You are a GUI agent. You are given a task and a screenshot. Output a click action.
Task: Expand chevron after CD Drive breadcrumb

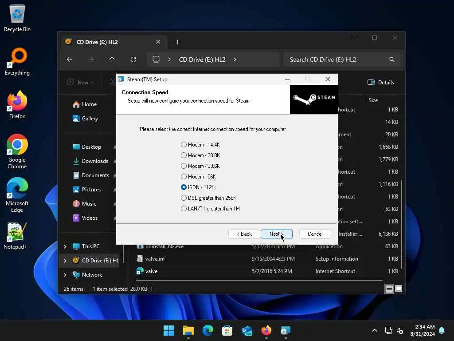tap(235, 59)
